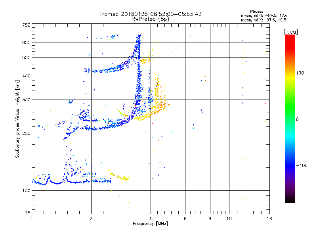Click the height axis tick label "750"

pos(26,25)
